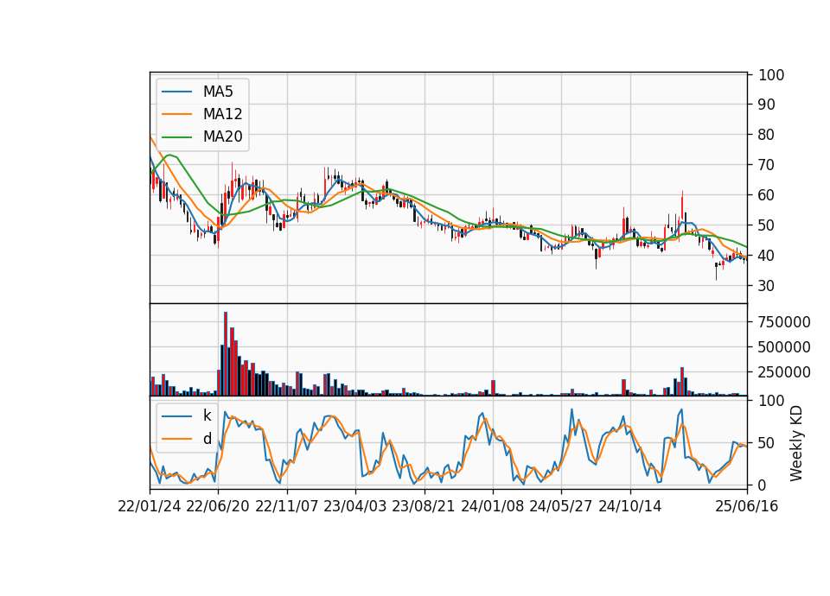Image resolution: width=830 pixels, height=596 pixels.
Task: Click the d legend label
Action: 207,439
